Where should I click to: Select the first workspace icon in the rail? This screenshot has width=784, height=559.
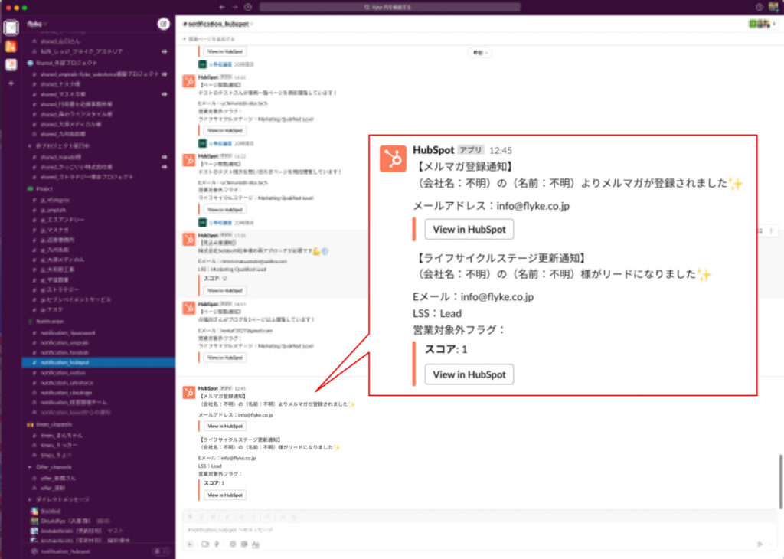coord(11,28)
